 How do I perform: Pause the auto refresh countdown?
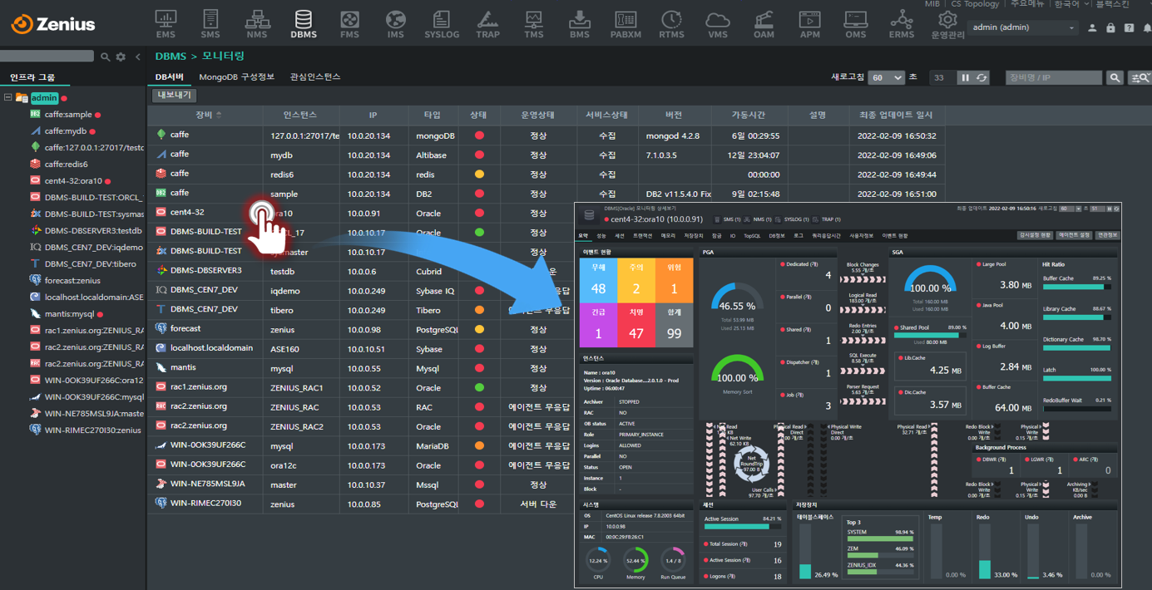pyautogui.click(x=965, y=77)
